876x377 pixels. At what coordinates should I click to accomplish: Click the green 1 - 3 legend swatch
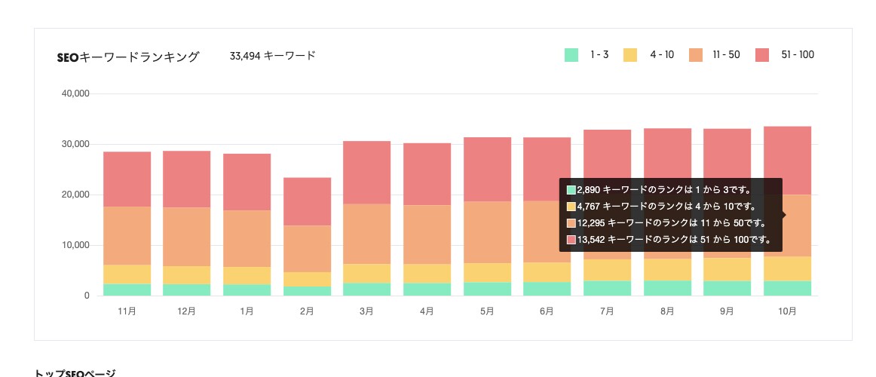point(571,55)
